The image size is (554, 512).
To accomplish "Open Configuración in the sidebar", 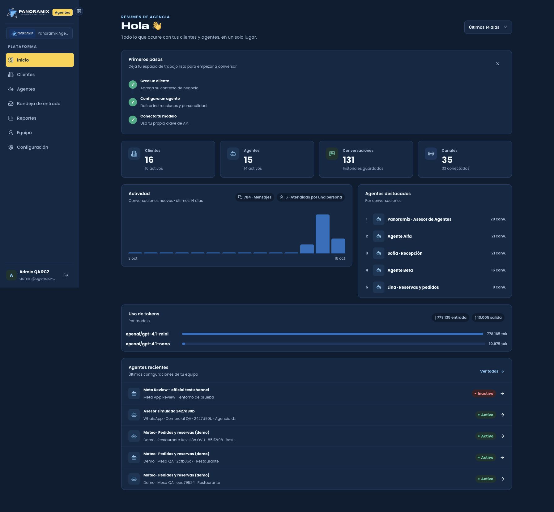I will tap(40, 147).
